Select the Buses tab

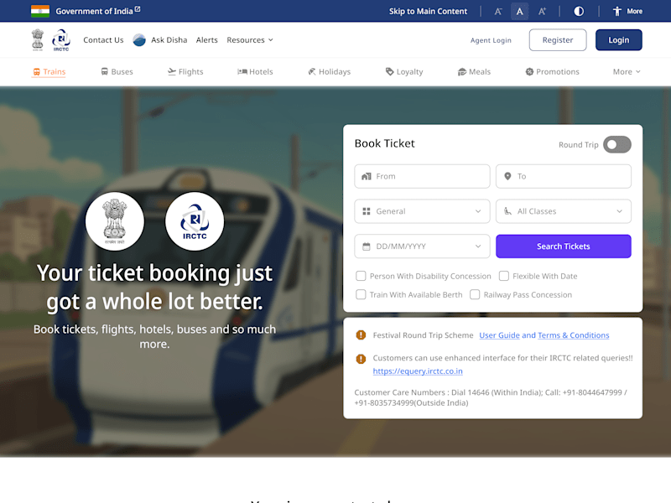coord(117,72)
